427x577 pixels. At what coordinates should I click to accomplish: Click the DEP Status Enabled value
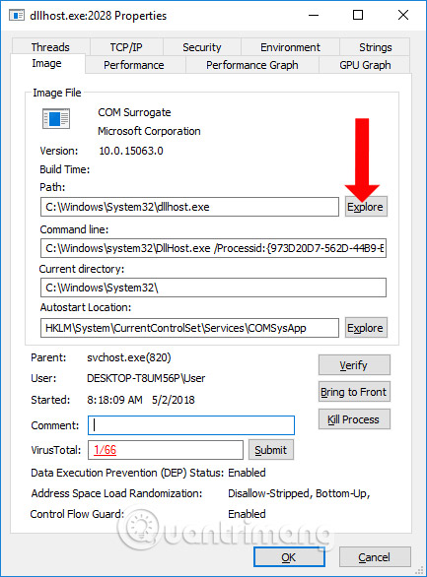247,473
